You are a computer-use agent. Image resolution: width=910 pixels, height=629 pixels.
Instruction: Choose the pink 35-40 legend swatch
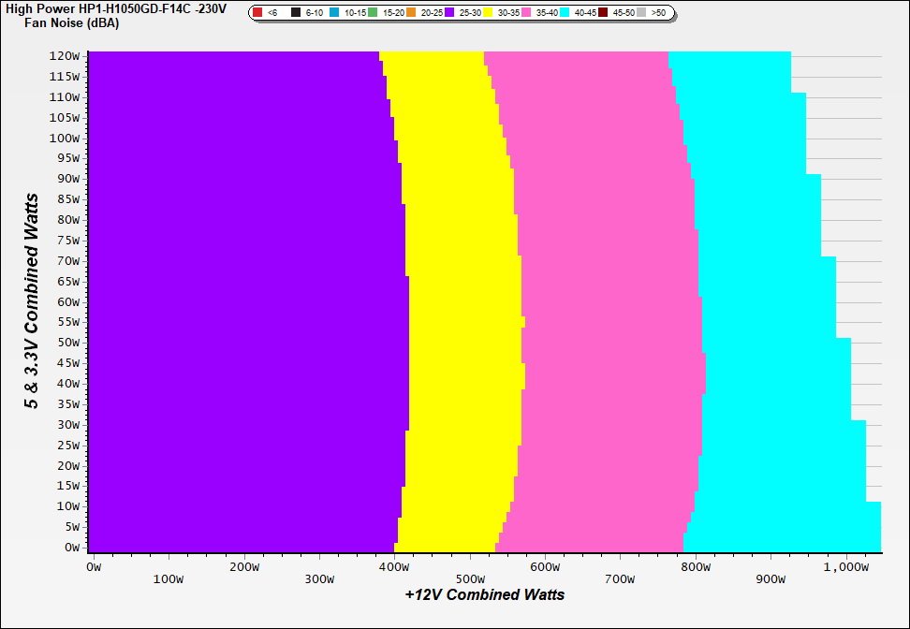tap(526, 13)
